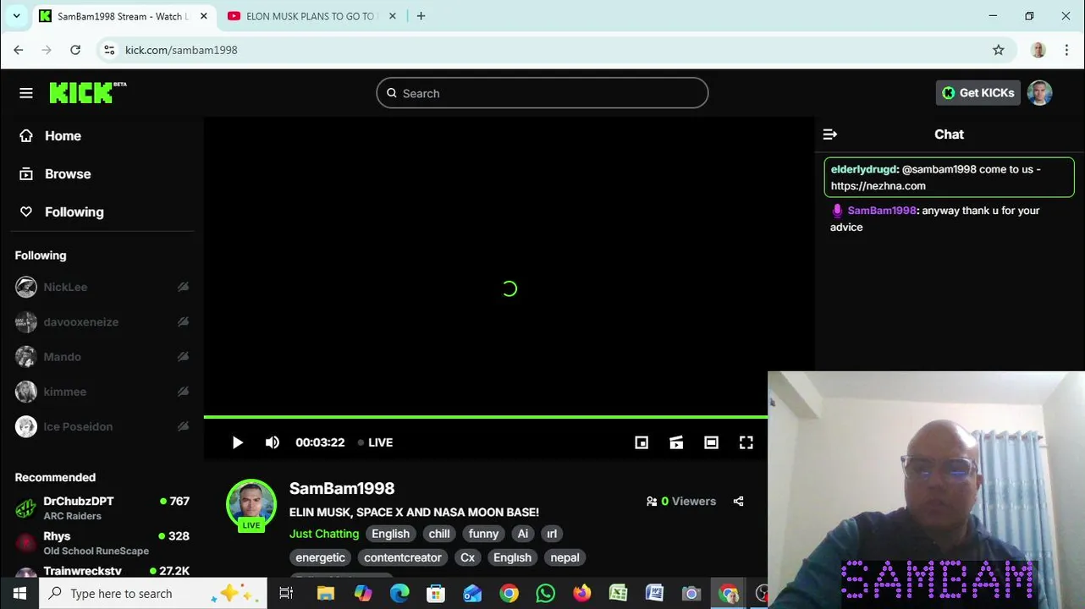Select the Ai tag
Image resolution: width=1085 pixels, height=609 pixels.
tap(523, 534)
